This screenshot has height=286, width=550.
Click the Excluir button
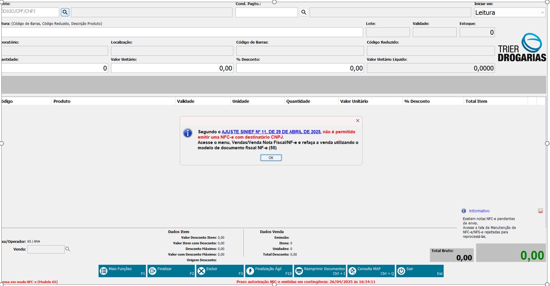[x=219, y=271]
